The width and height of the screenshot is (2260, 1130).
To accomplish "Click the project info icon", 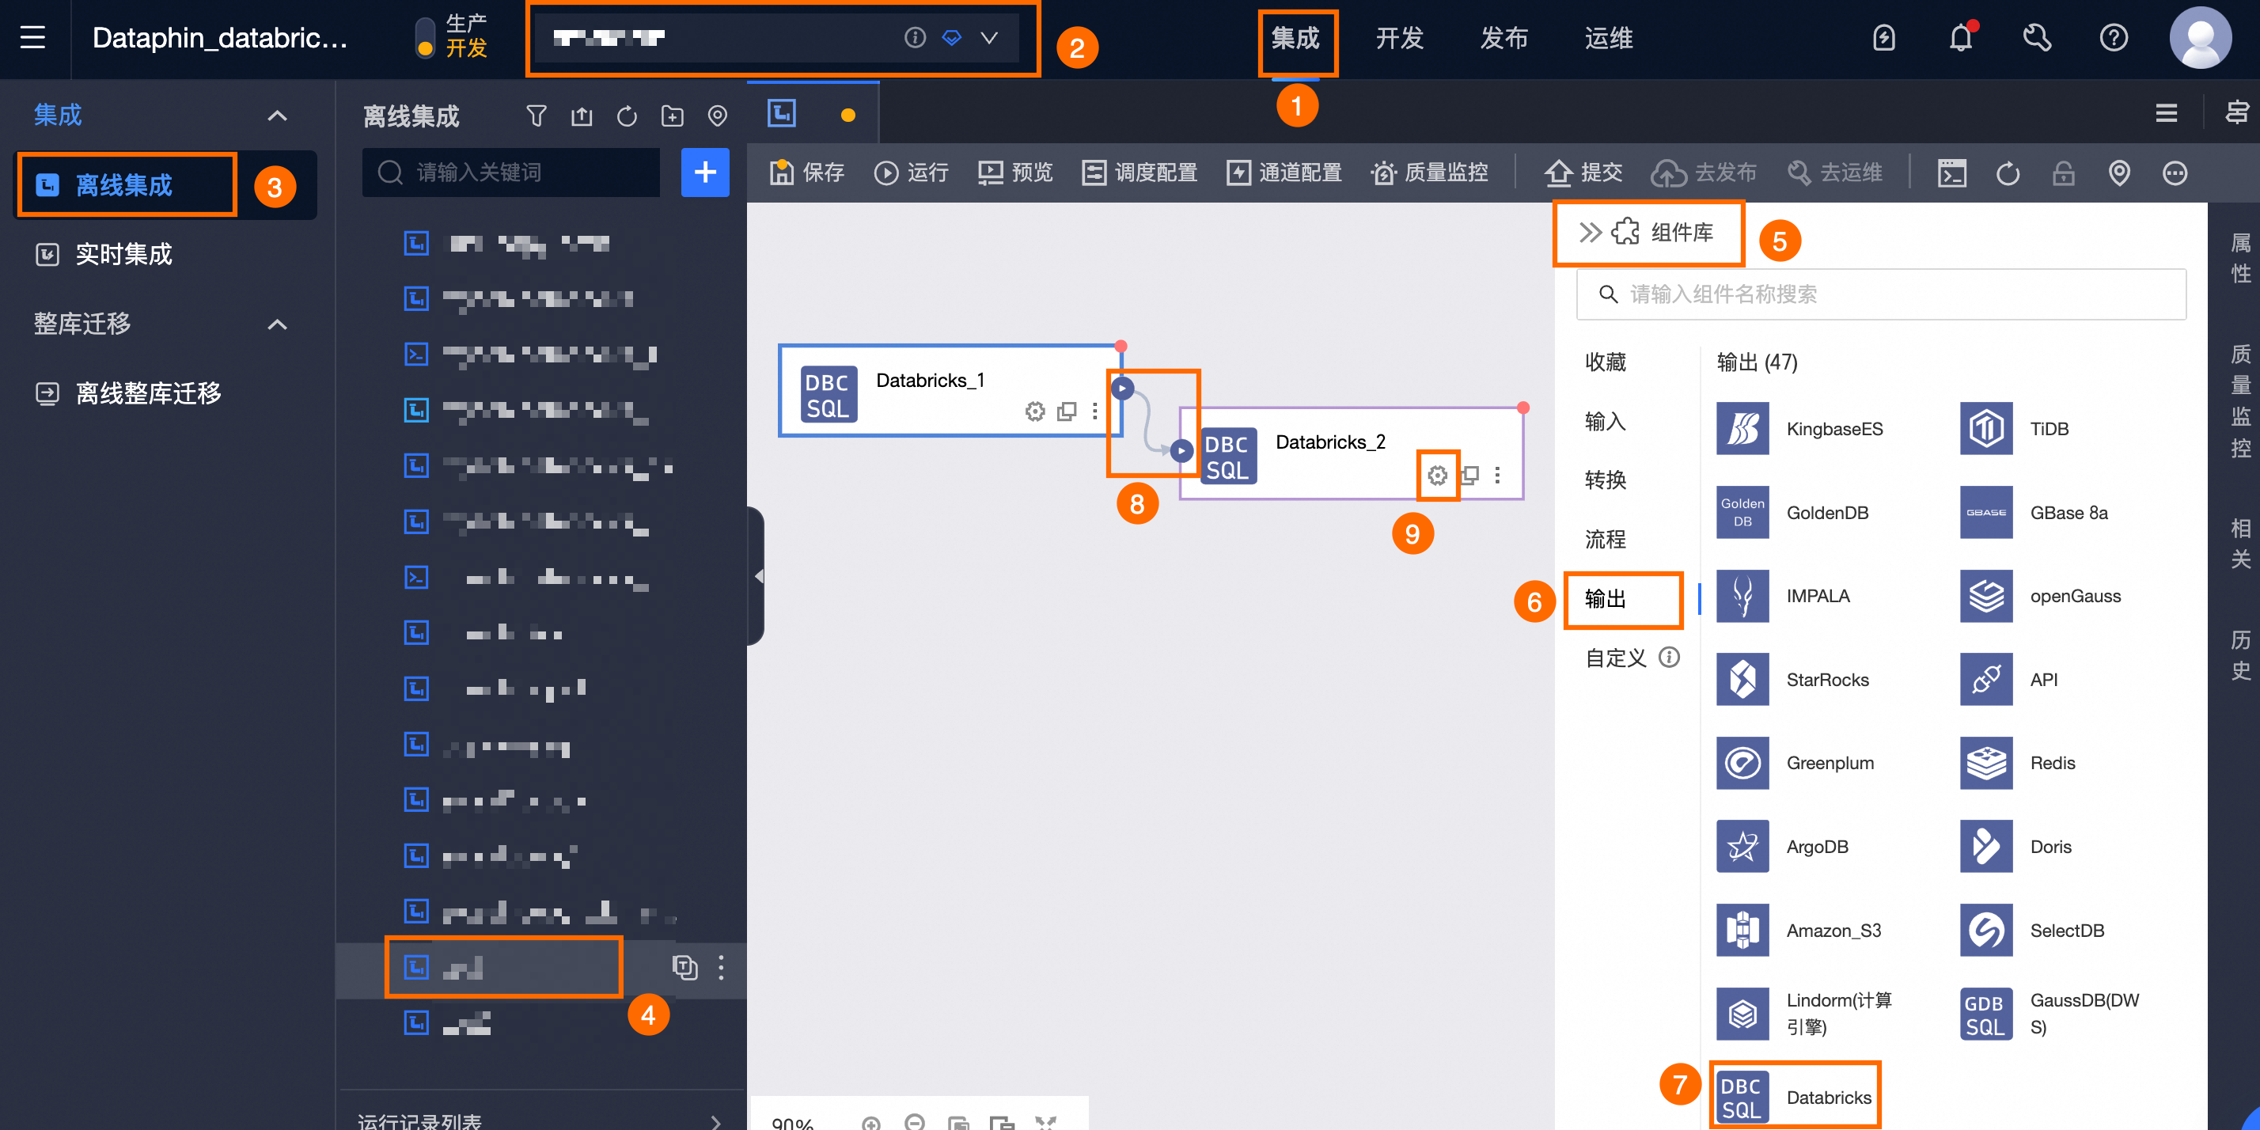I will (915, 38).
